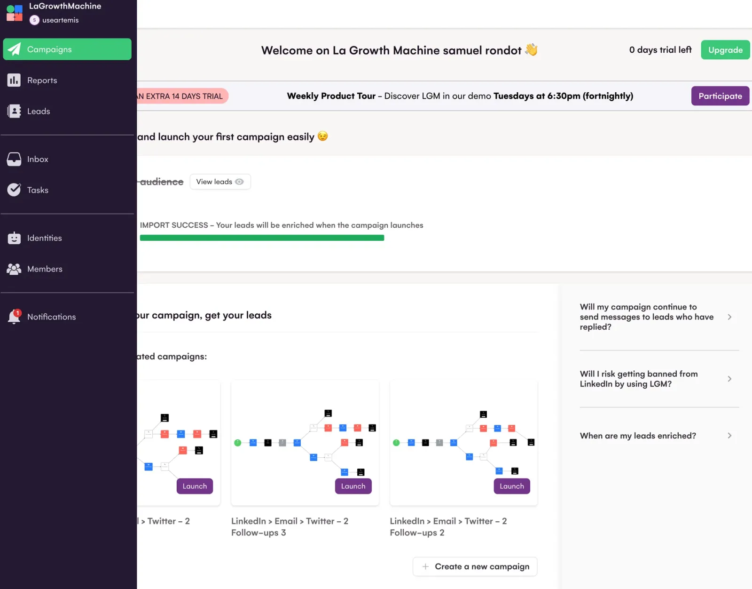
Task: Open the Follow-ups 2 campaign thumbnail
Action: click(463, 443)
